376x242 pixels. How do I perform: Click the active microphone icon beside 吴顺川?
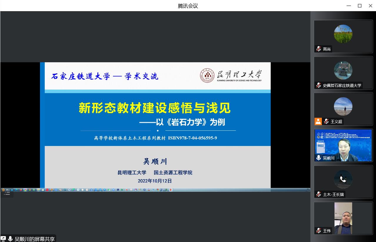click(x=319, y=158)
